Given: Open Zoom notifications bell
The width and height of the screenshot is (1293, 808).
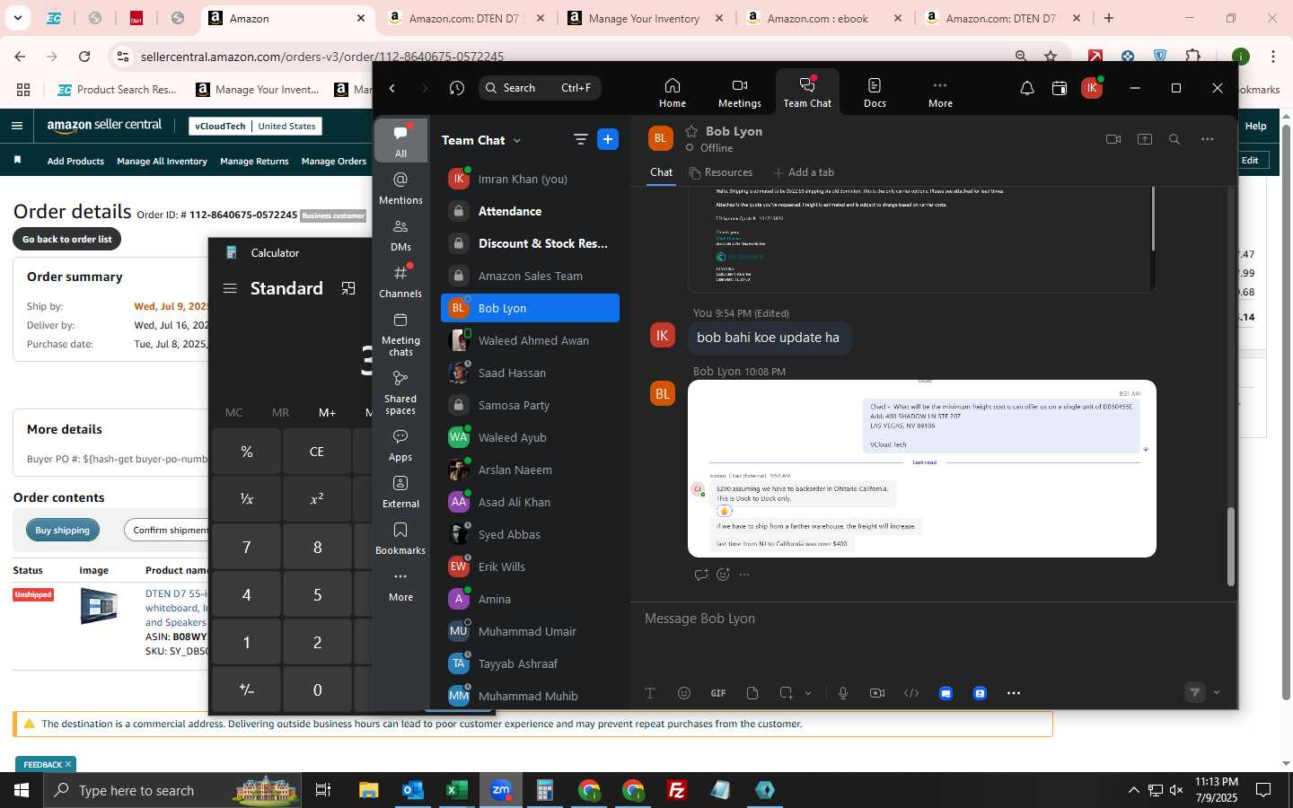Looking at the screenshot, I should point(1026,88).
